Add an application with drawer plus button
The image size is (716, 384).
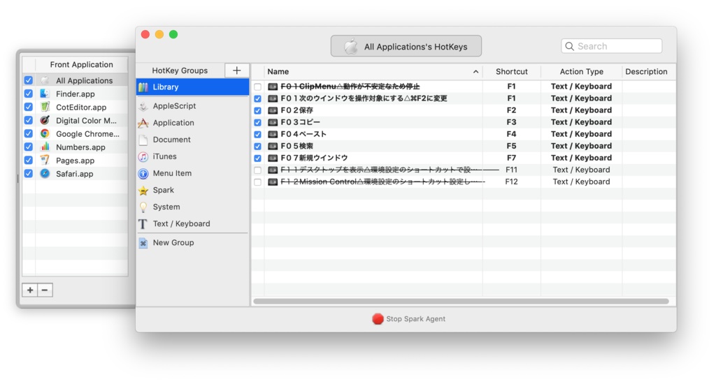tap(29, 290)
